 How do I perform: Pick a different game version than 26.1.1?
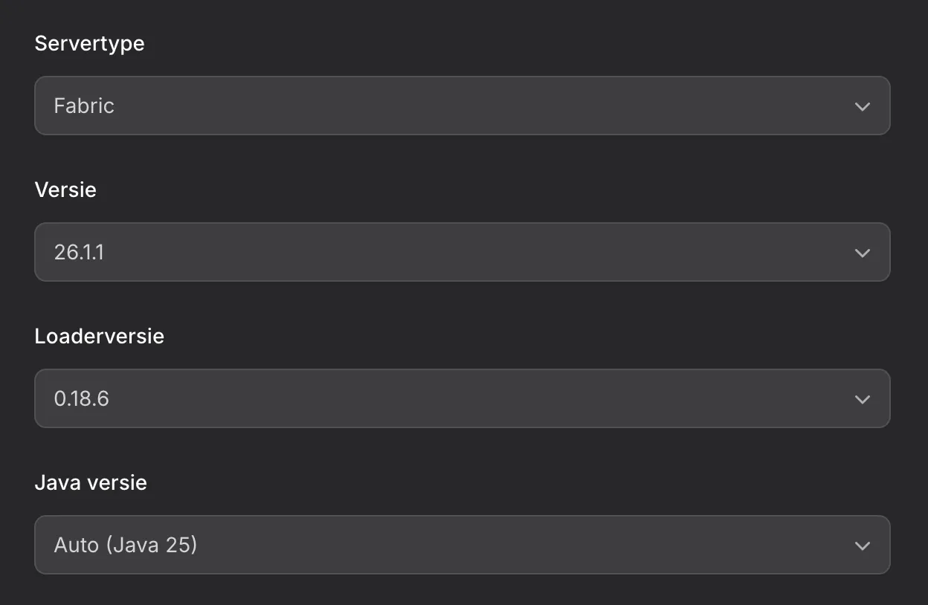[x=462, y=252]
